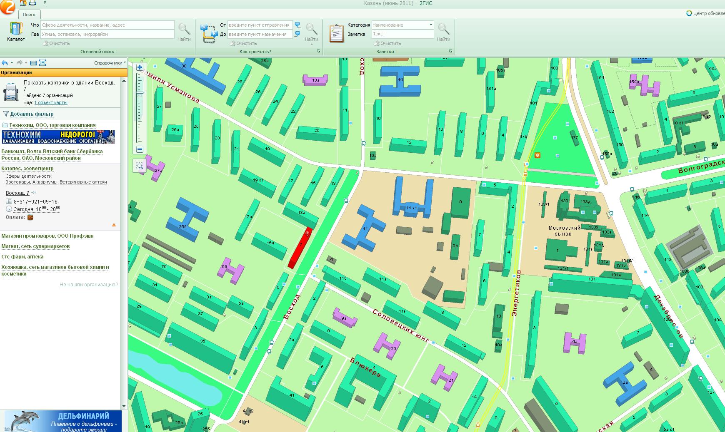
Task: Click the print icon in title bar
Action: point(32,3)
